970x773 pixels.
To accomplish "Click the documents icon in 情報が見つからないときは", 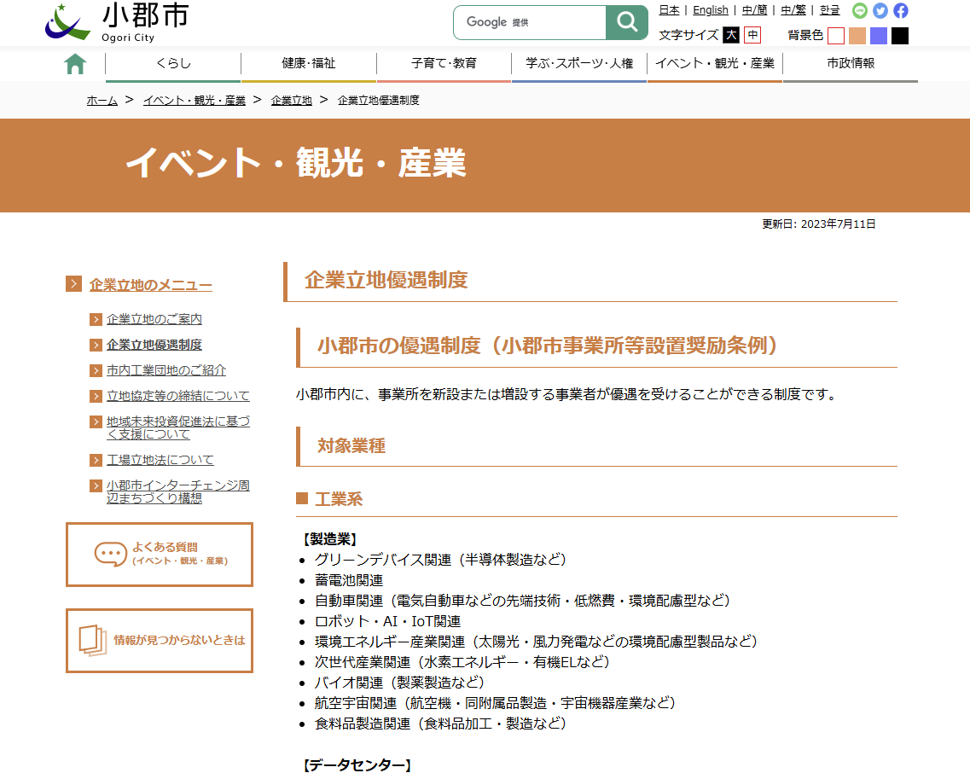I will (93, 640).
